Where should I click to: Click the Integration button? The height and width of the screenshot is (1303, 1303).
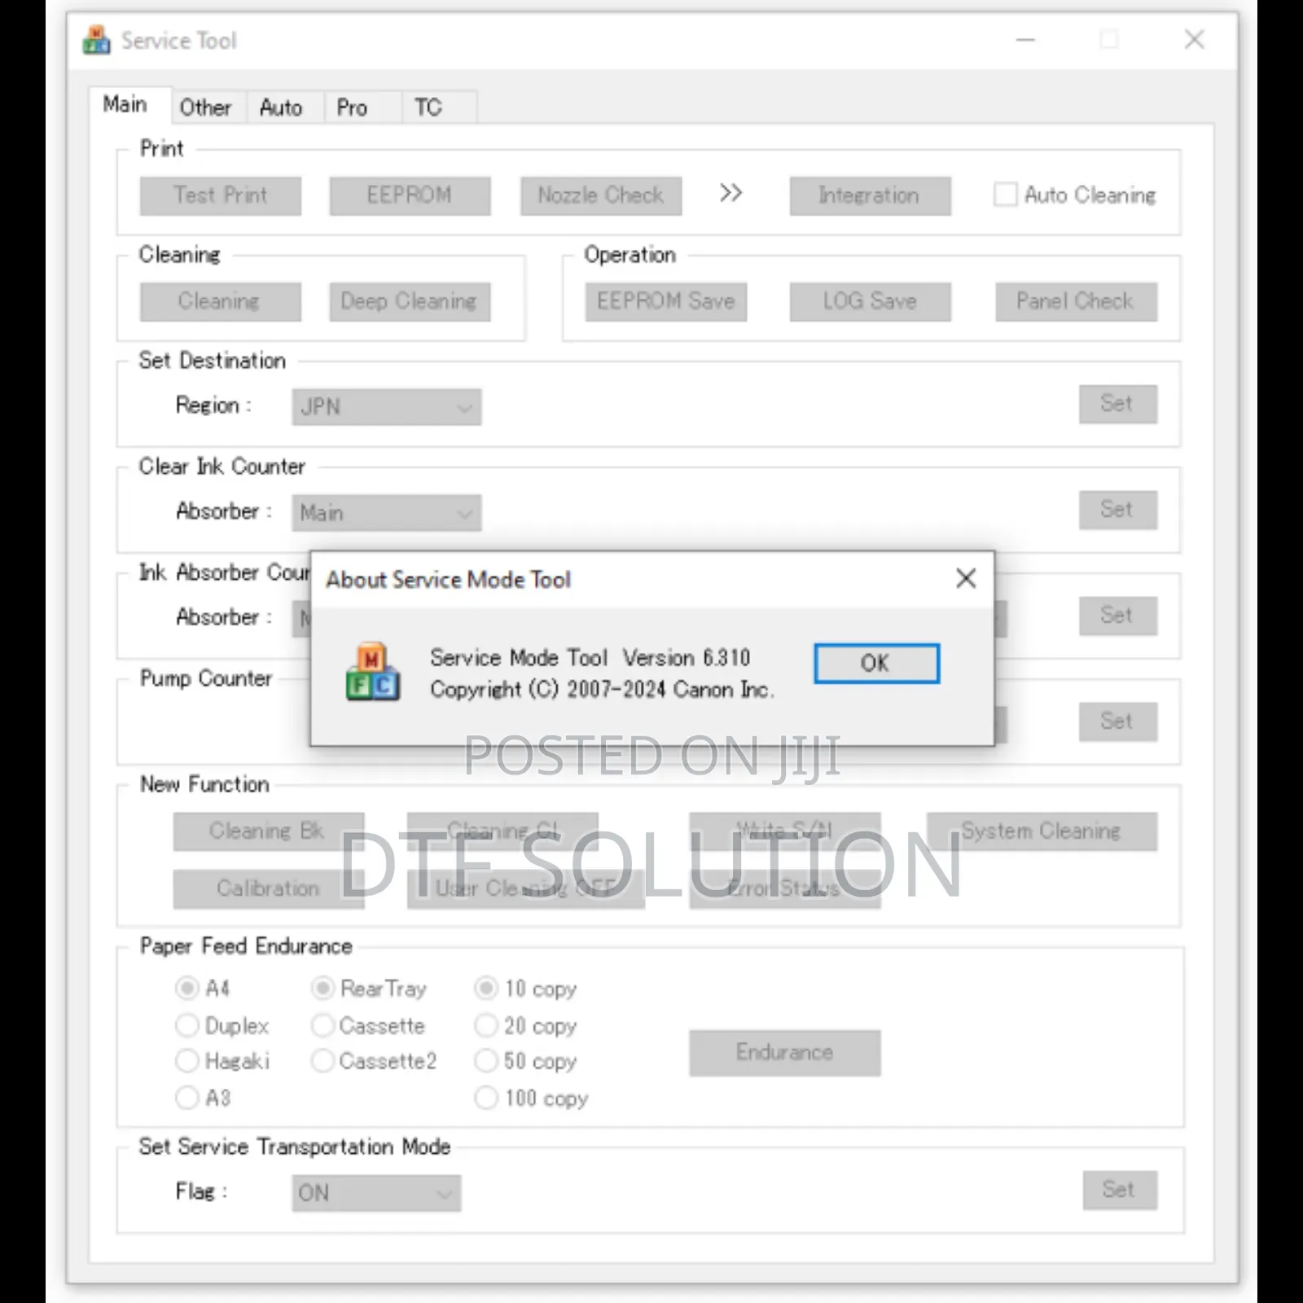870,196
